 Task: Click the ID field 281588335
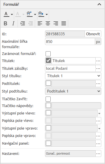65,34
